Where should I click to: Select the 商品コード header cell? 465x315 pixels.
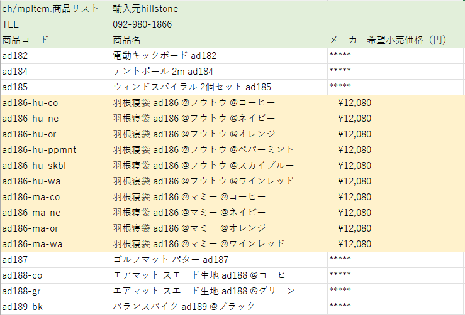25,40
